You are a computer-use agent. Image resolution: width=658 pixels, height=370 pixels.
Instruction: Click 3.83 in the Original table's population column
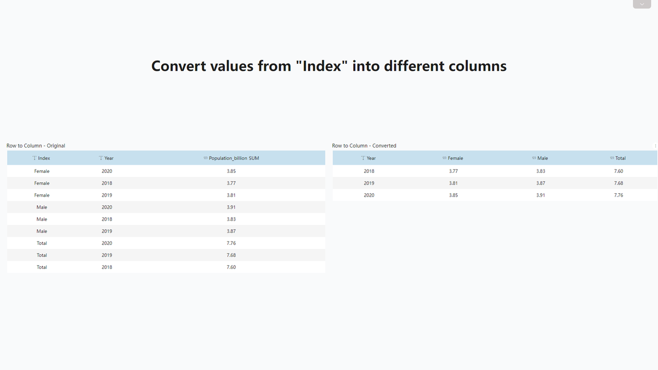click(x=231, y=220)
